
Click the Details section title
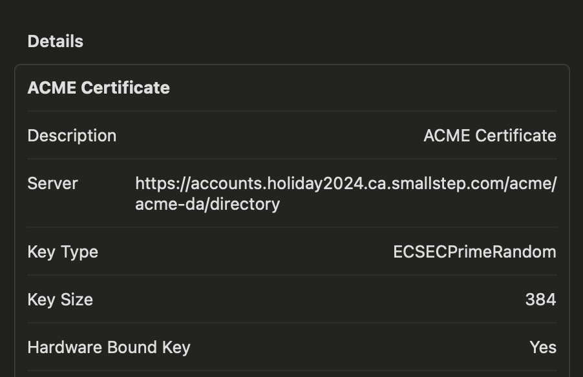[55, 41]
